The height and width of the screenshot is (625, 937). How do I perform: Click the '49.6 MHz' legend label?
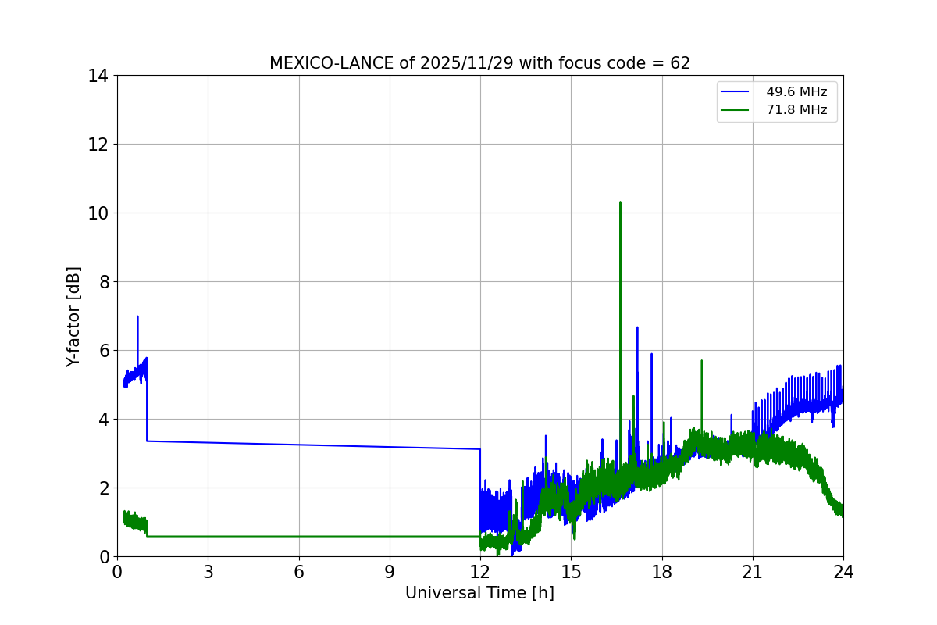tap(796, 92)
